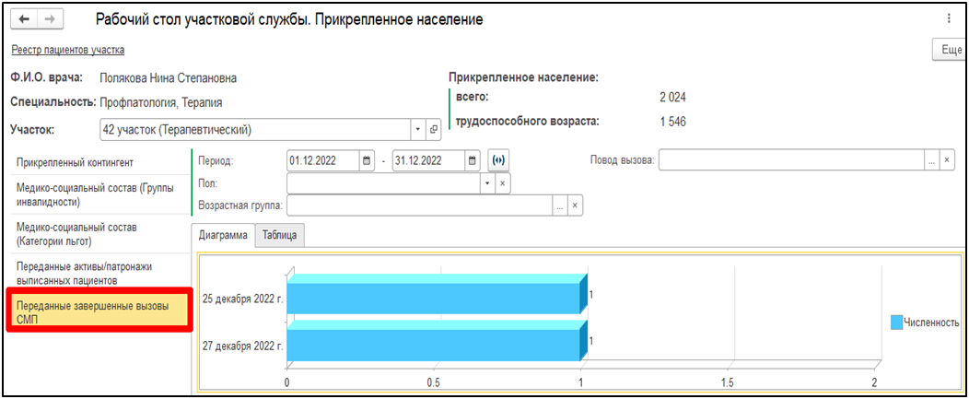Click the period selection button
Image resolution: width=969 pixels, height=399 pixels.
click(x=498, y=160)
